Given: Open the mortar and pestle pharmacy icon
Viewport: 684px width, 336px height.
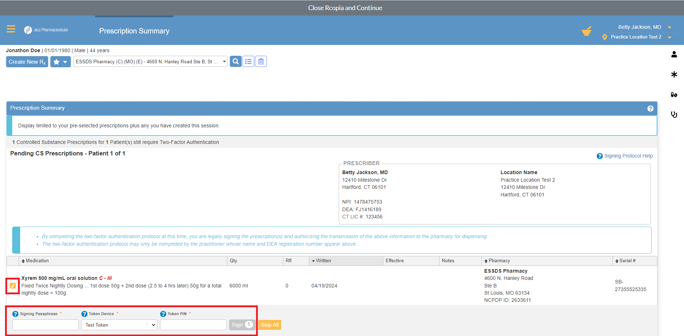Looking at the screenshot, I should pos(587,31).
